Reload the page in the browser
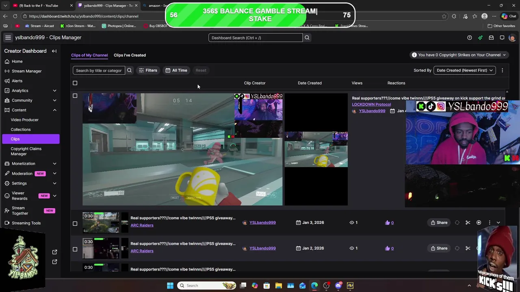 pyautogui.click(x=15, y=16)
